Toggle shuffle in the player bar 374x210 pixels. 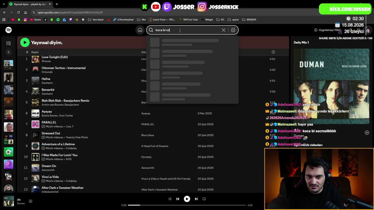coord(170,199)
